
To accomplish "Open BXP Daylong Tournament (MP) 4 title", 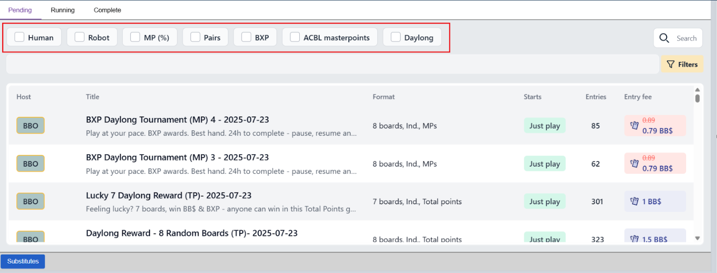I will pos(177,120).
